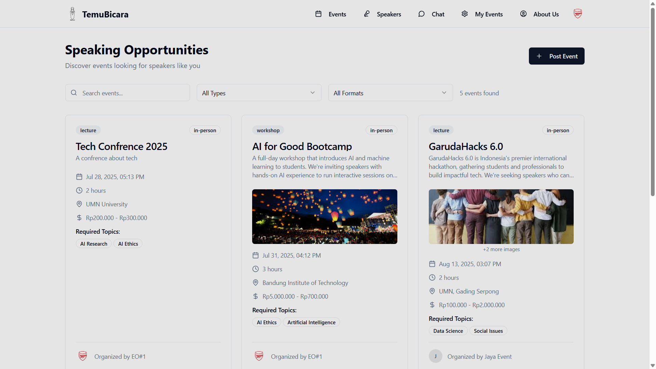Open the profile avatar badge in navbar
The width and height of the screenshot is (656, 369).
(577, 14)
